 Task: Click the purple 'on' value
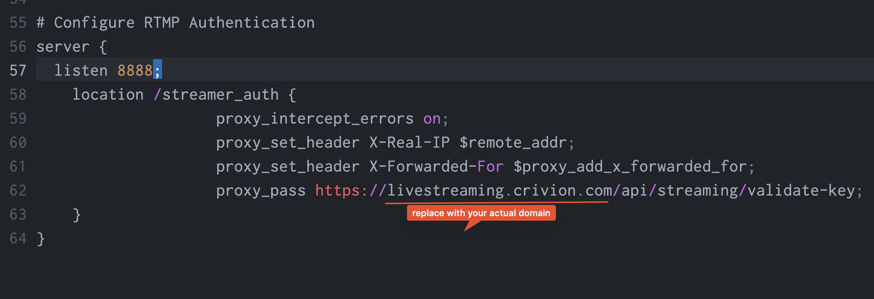[432, 119]
